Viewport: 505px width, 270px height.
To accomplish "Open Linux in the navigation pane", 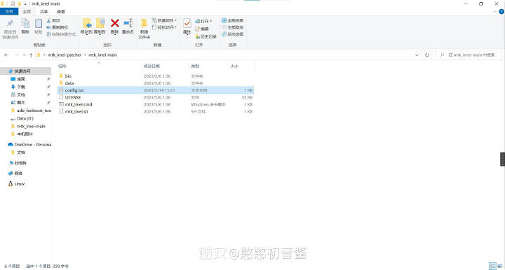I will (16, 184).
